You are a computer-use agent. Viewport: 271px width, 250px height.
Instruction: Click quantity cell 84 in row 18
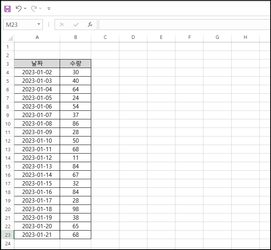click(76, 192)
